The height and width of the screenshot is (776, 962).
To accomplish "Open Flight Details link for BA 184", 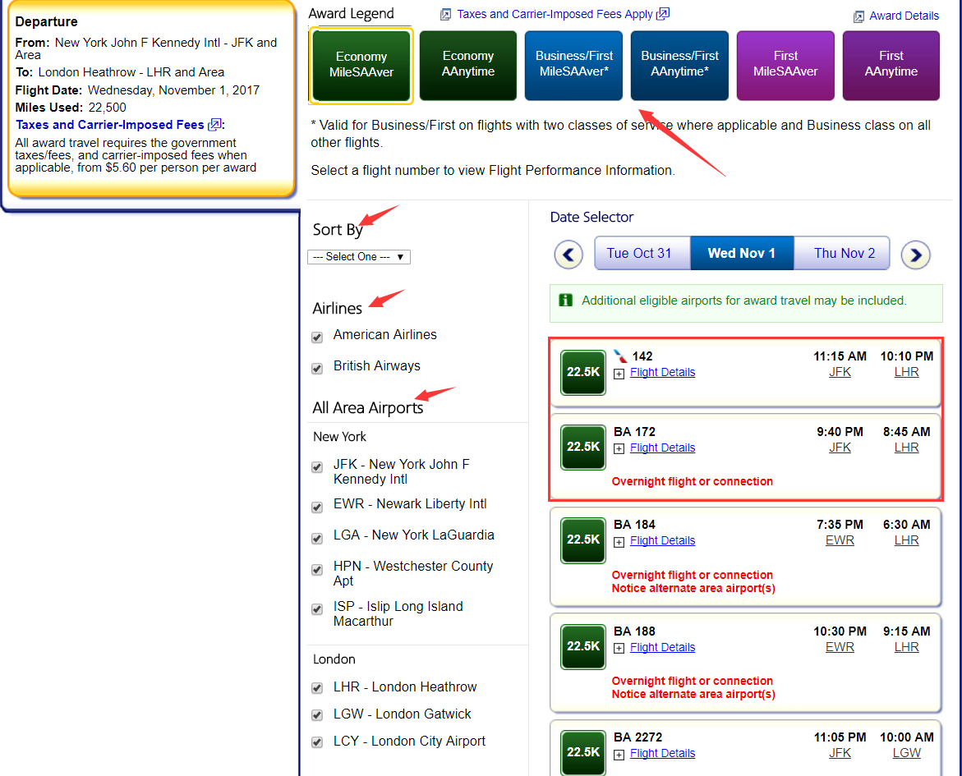I will click(663, 540).
